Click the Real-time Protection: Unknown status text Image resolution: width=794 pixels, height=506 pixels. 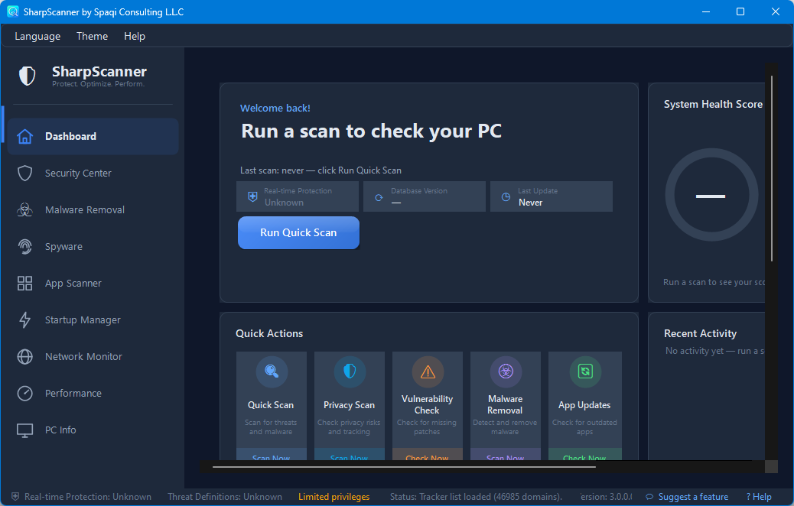88,497
